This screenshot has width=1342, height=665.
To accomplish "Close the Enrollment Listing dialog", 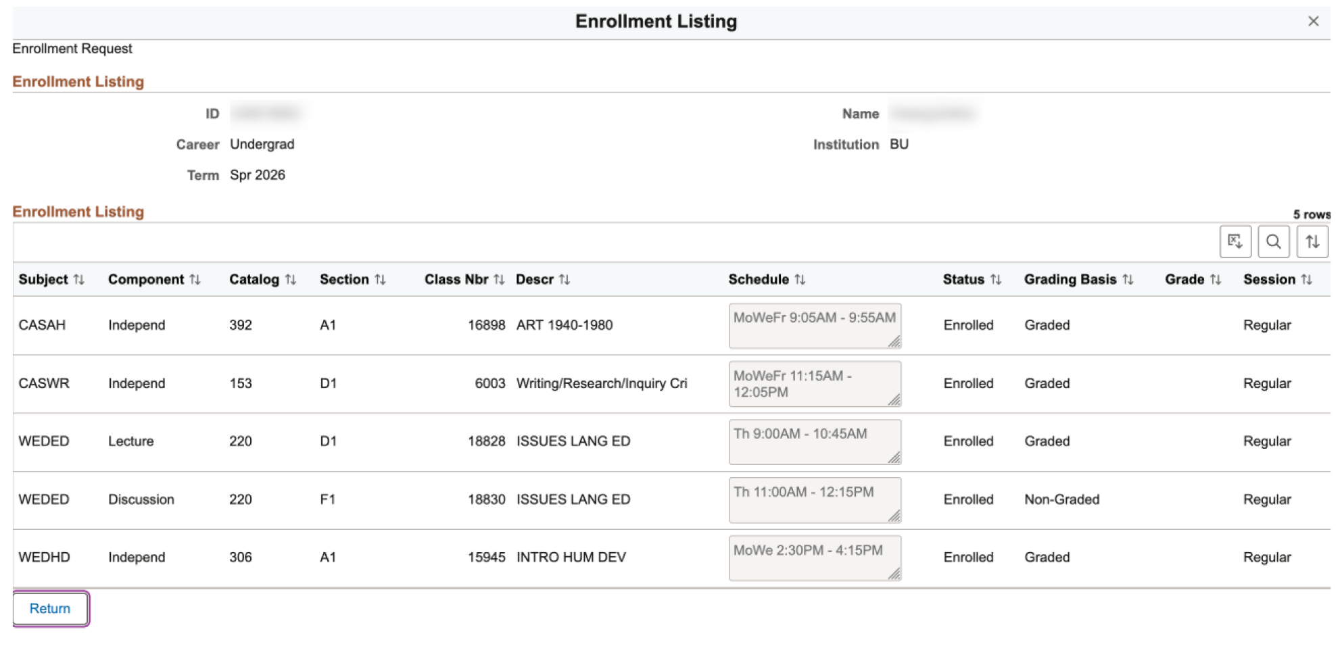I will (x=1313, y=22).
